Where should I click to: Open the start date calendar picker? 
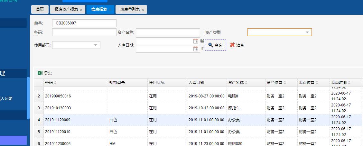(196, 41)
